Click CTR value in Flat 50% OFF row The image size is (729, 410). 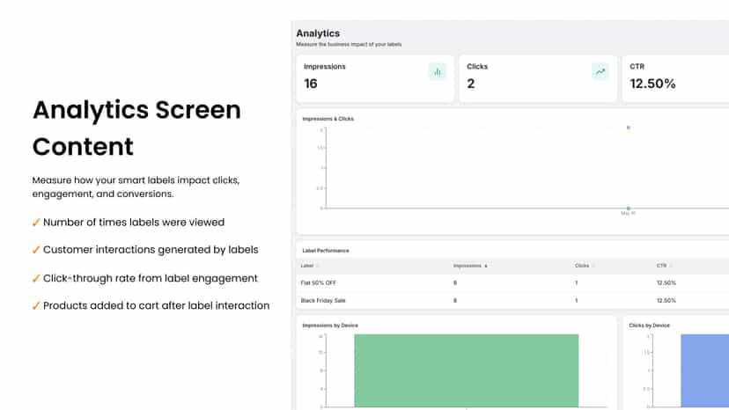666,282
